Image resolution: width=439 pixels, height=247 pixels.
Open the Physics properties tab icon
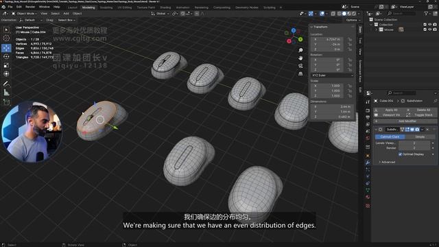[368, 176]
